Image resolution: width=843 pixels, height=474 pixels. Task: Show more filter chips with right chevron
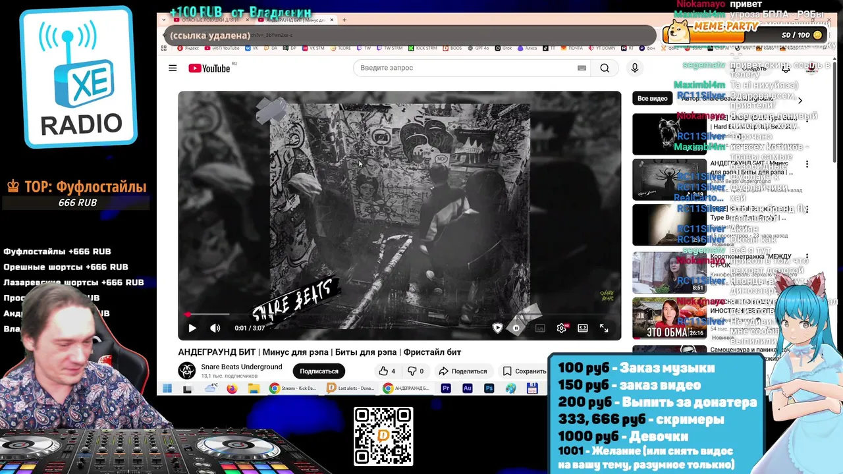800,100
